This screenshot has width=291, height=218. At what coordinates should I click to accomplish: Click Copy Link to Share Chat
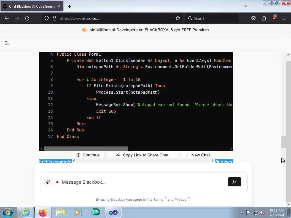click(142, 155)
